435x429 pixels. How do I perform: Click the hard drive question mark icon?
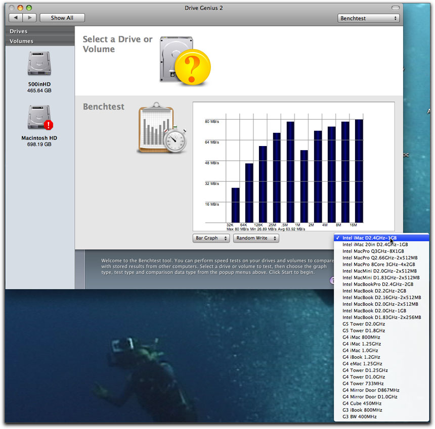click(x=185, y=61)
